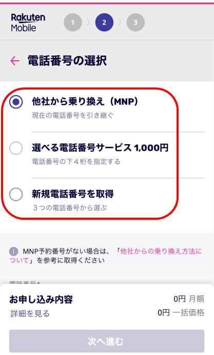The height and width of the screenshot is (355, 214).
Task: Go back using the pink arrow
Action: pyautogui.click(x=15, y=61)
